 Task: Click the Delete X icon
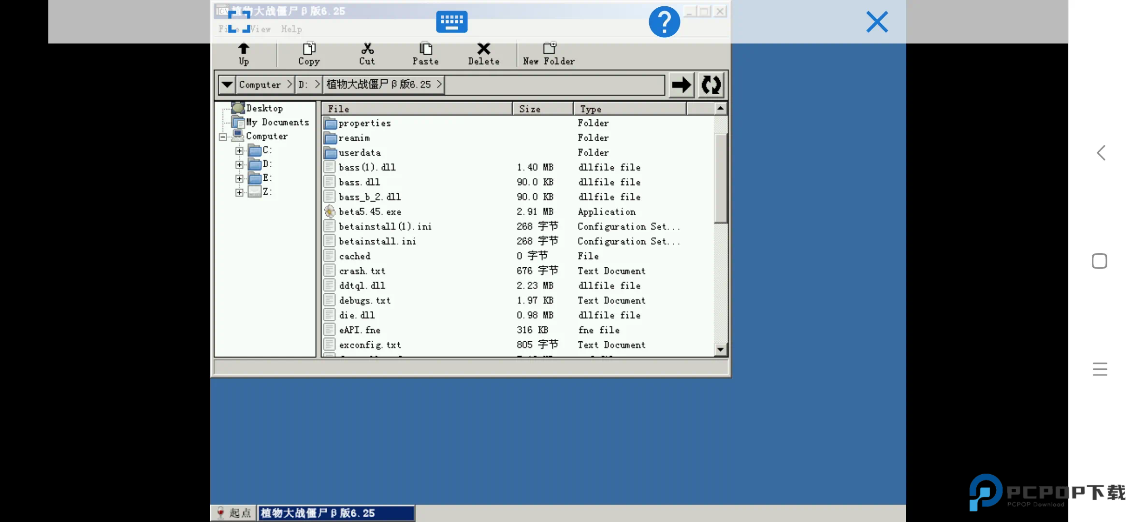coord(483,49)
